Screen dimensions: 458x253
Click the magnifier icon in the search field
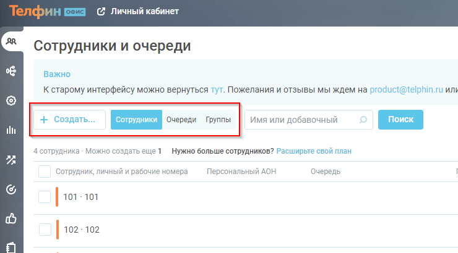(363, 120)
